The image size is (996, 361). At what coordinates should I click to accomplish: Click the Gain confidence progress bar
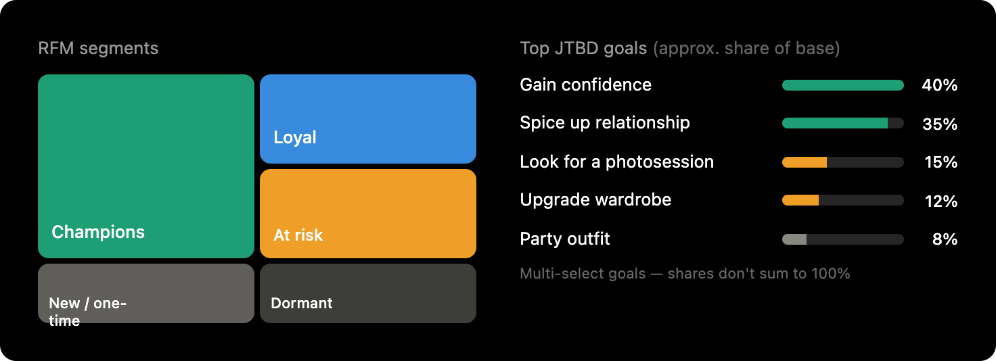pyautogui.click(x=843, y=85)
